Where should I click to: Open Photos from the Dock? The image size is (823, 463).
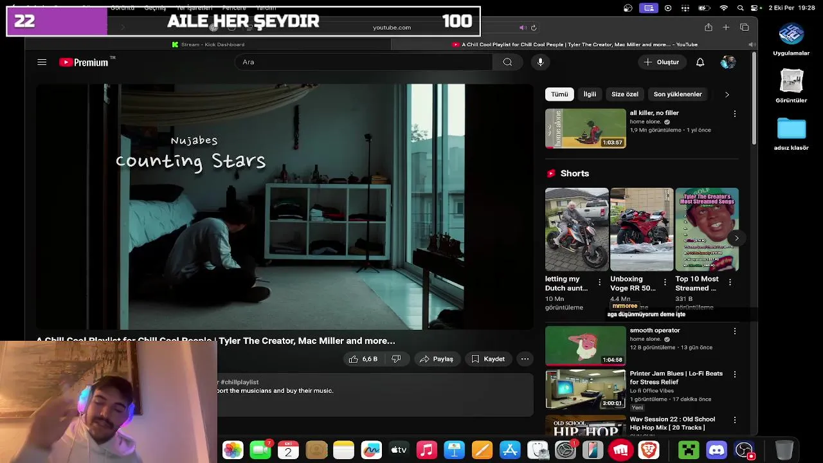click(x=233, y=449)
